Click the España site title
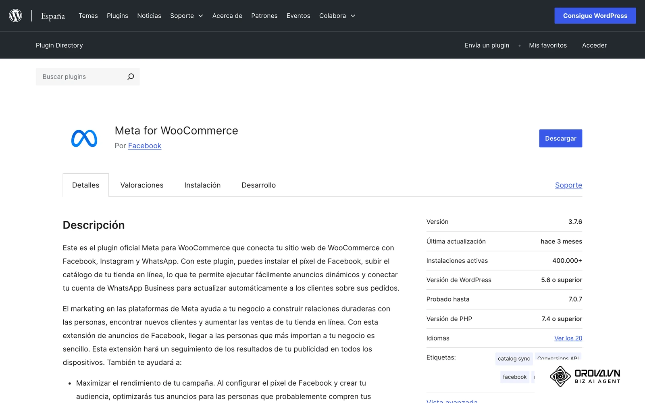Screen dimensions: 645x403 click(x=53, y=16)
